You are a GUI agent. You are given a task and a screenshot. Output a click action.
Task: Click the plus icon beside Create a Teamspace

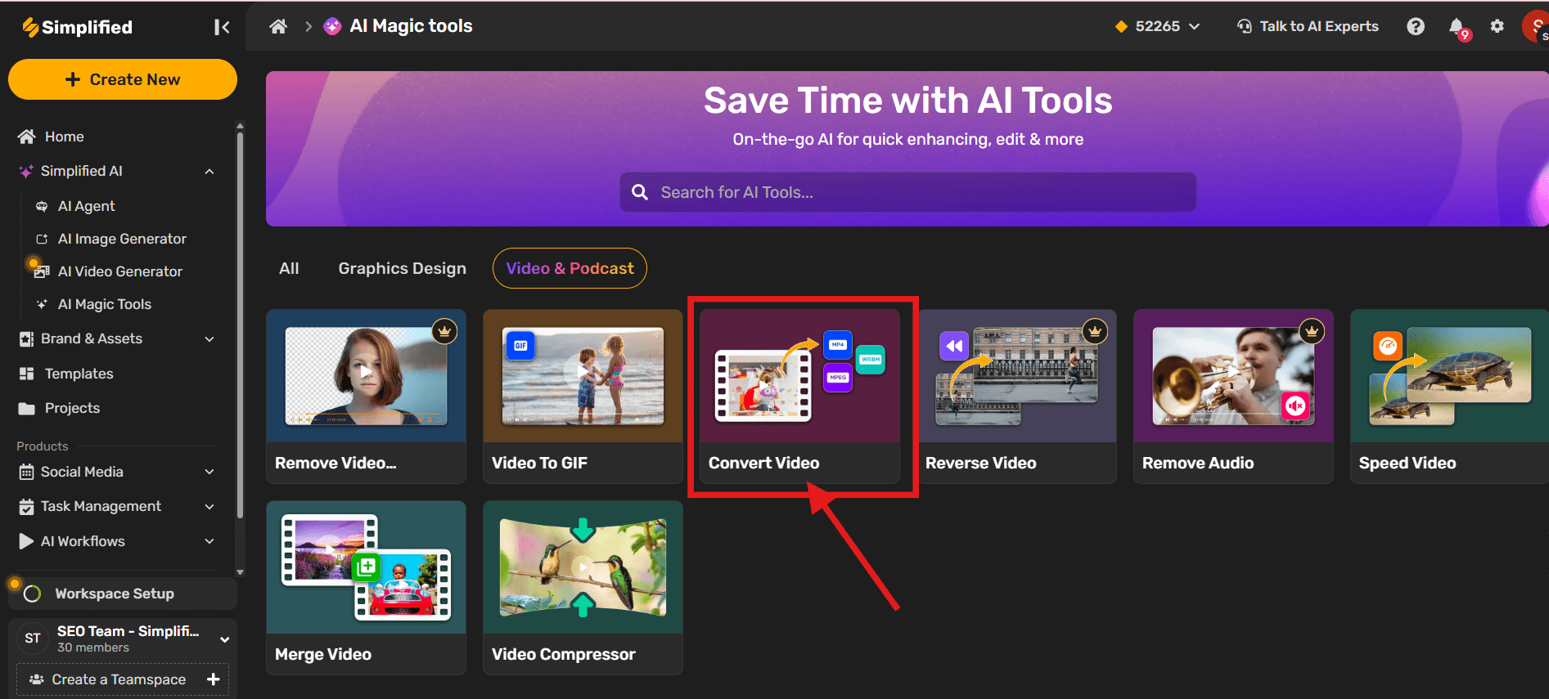coord(214,679)
